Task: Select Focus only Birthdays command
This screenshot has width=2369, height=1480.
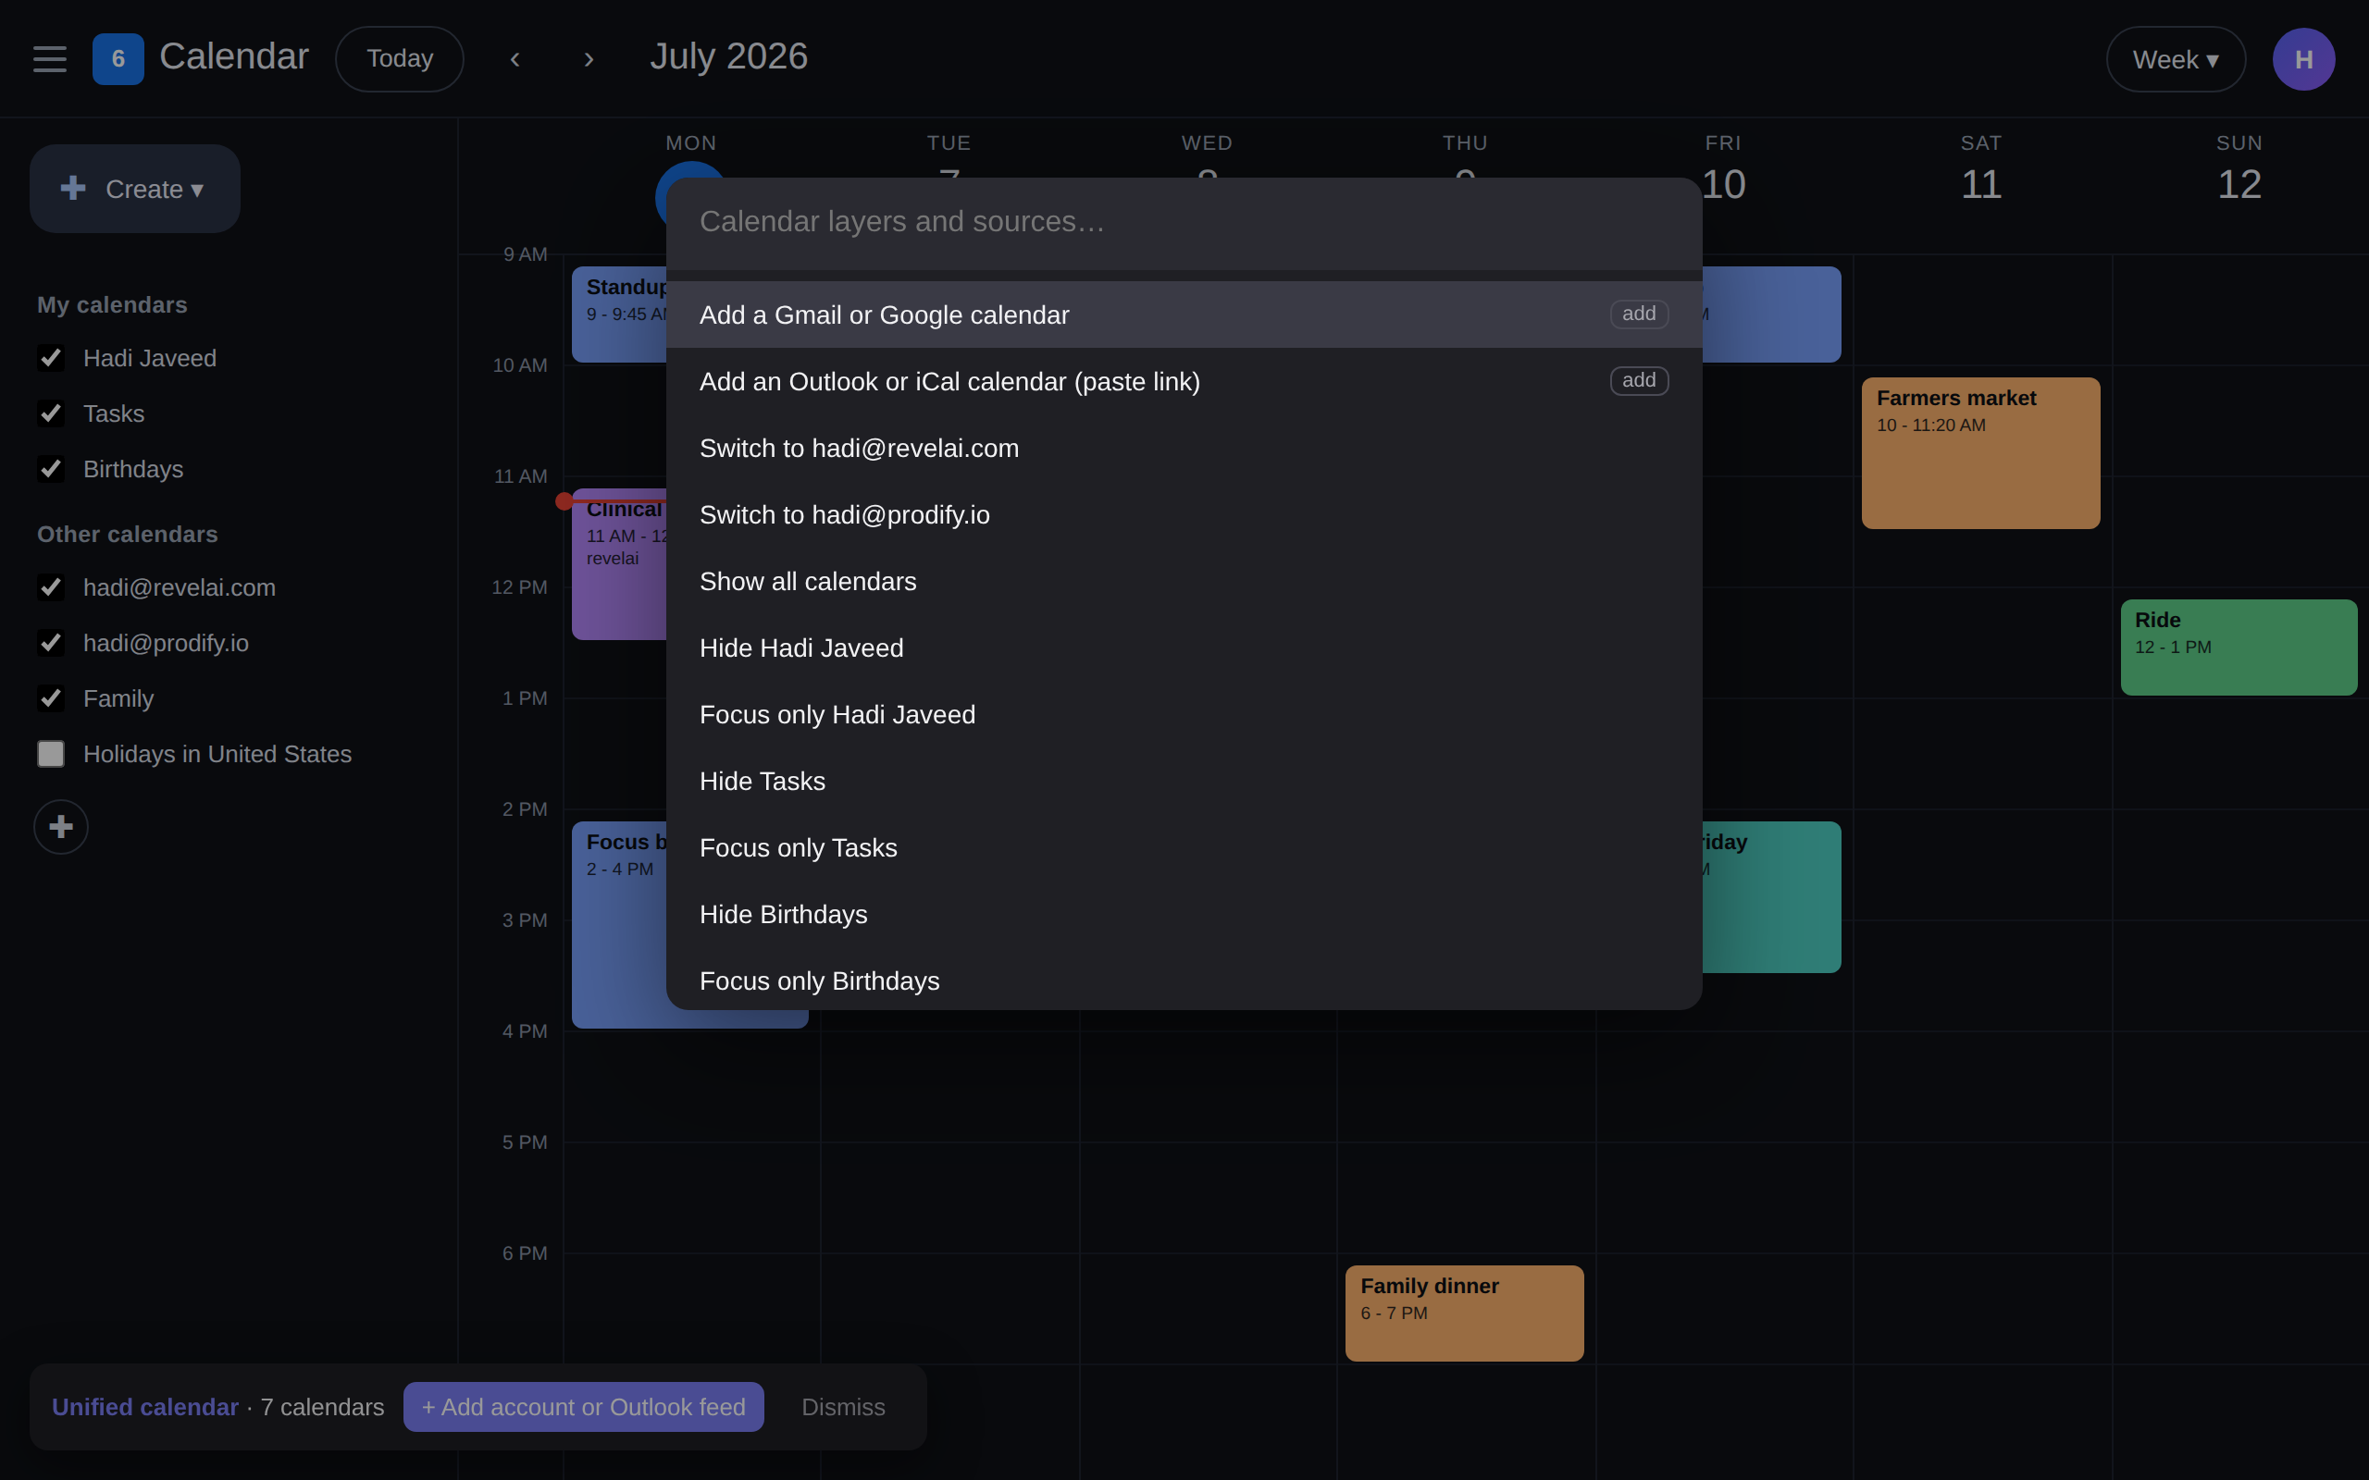Action: [1184, 980]
